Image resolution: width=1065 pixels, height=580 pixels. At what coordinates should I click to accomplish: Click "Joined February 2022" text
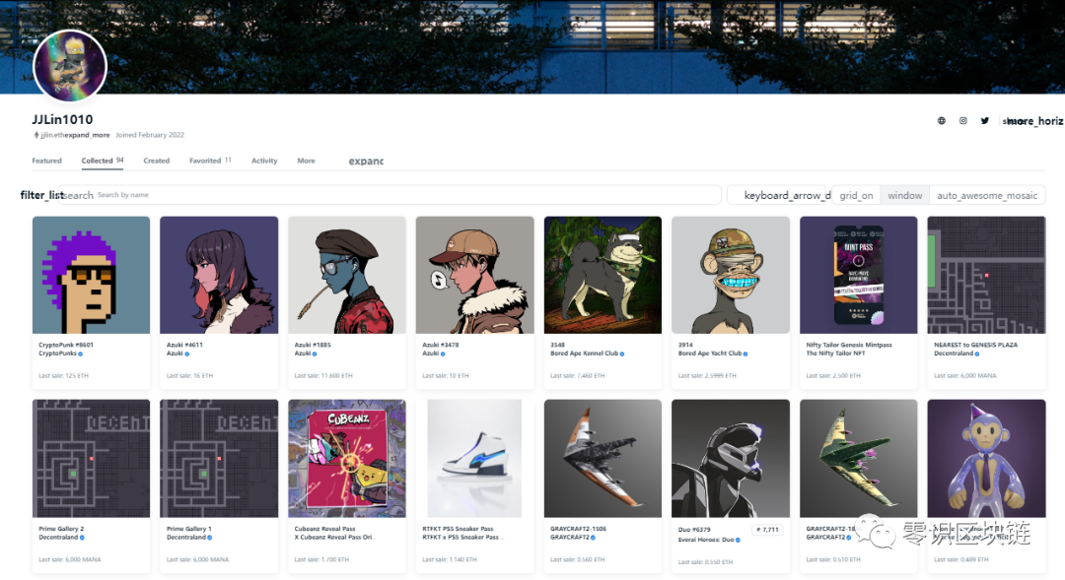(150, 135)
